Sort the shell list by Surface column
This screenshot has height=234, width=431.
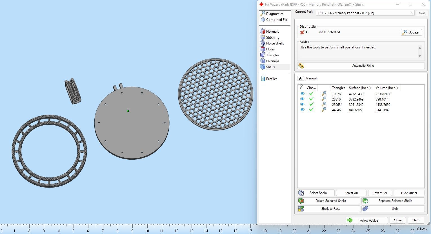(x=361, y=88)
